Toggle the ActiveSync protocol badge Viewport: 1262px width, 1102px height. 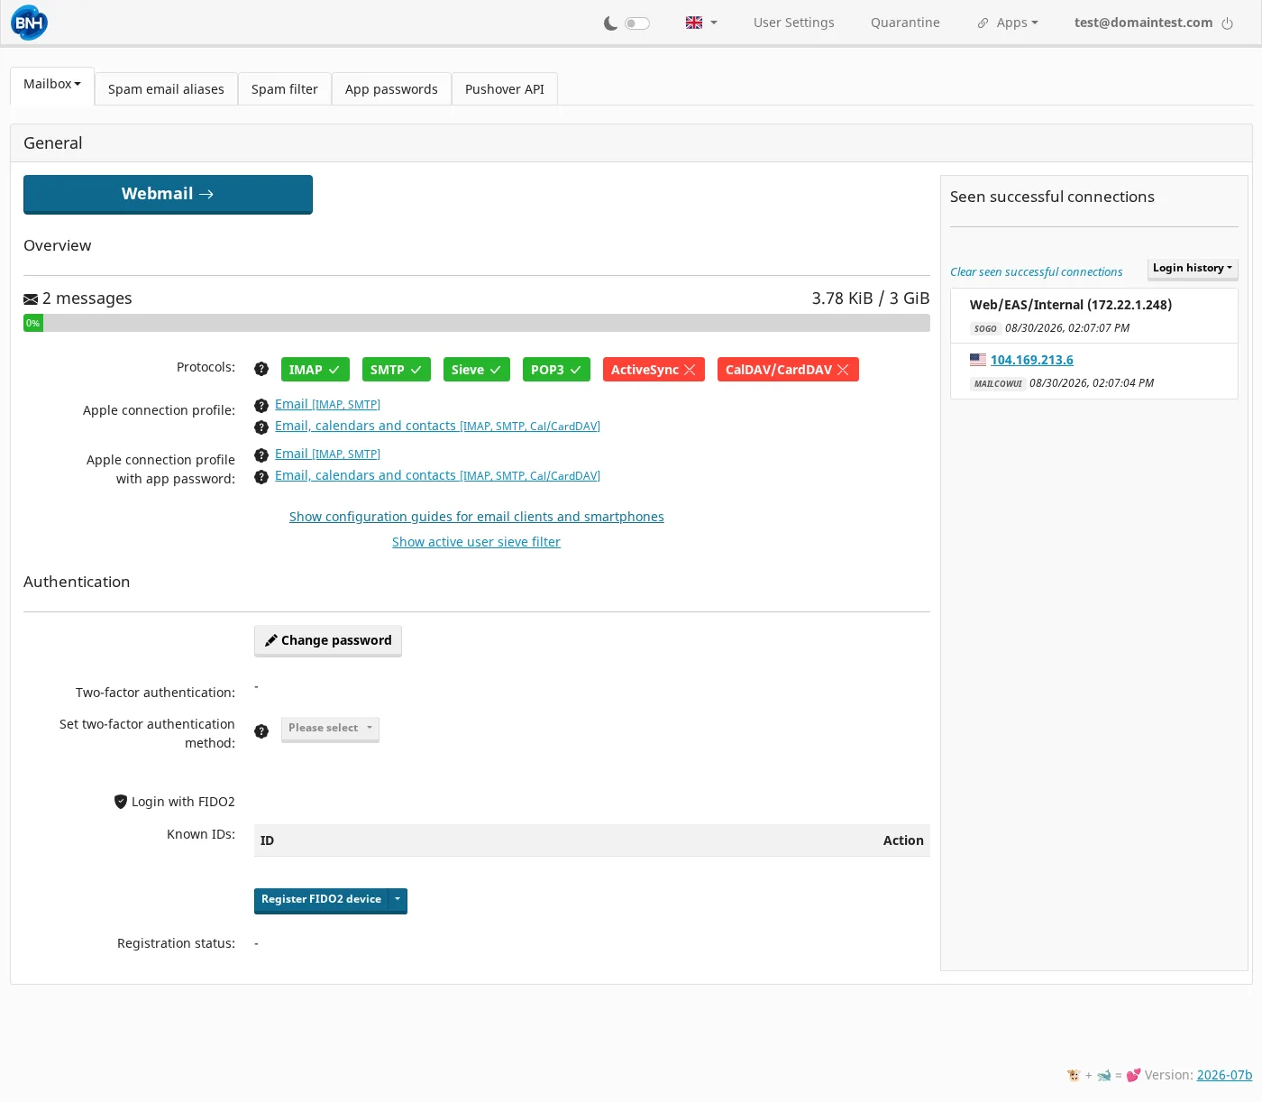coord(654,370)
